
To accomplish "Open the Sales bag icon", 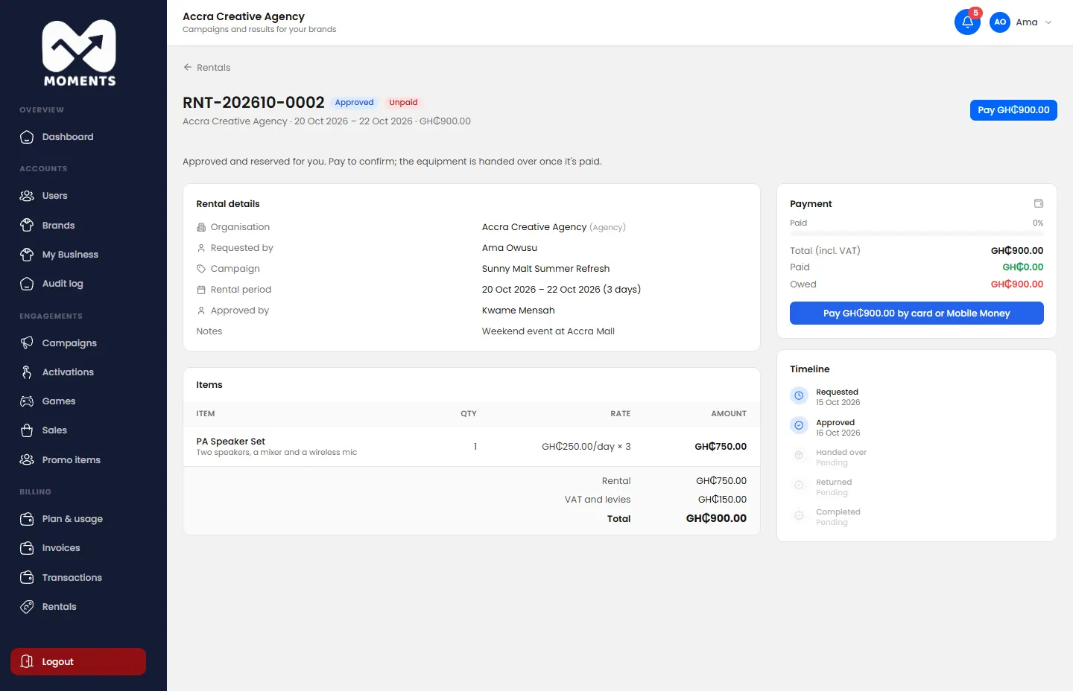I will [27, 430].
